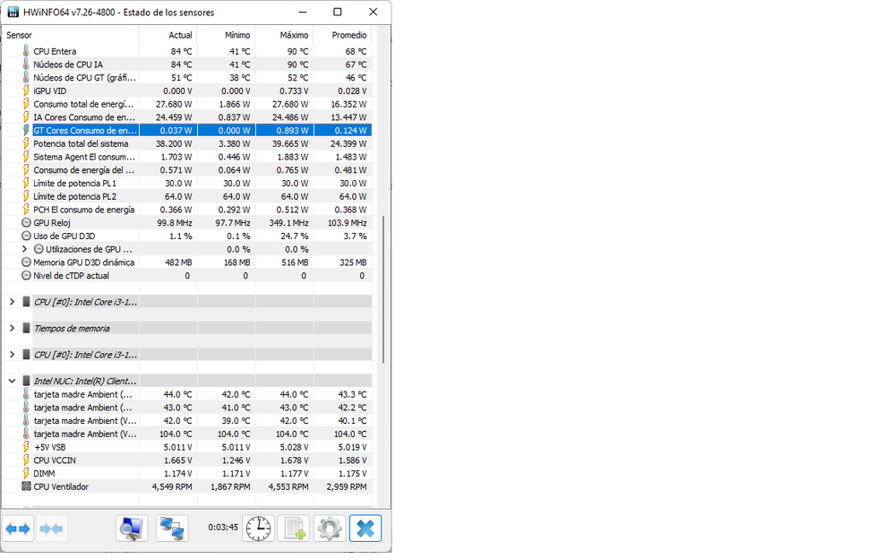Click thermometer icon of CPU Entera row
The height and width of the screenshot is (559, 894).
click(26, 51)
